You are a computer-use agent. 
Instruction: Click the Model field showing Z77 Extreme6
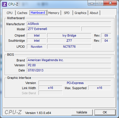tap(54, 29)
